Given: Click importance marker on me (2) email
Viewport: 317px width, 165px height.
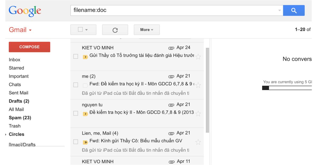Looking at the screenshot, I should pos(85,85).
